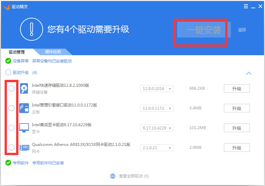Click the green checkmark next to 专用软件
This screenshot has width=265, height=186.
point(8,163)
